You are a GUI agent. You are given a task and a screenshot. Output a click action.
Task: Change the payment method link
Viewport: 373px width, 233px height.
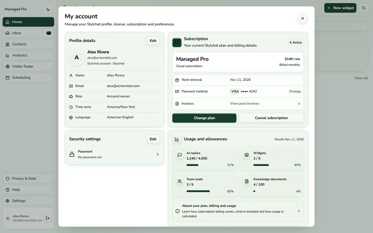pos(295,91)
